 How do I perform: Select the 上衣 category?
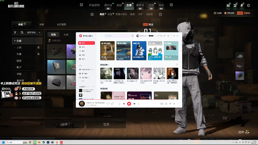click(27, 47)
